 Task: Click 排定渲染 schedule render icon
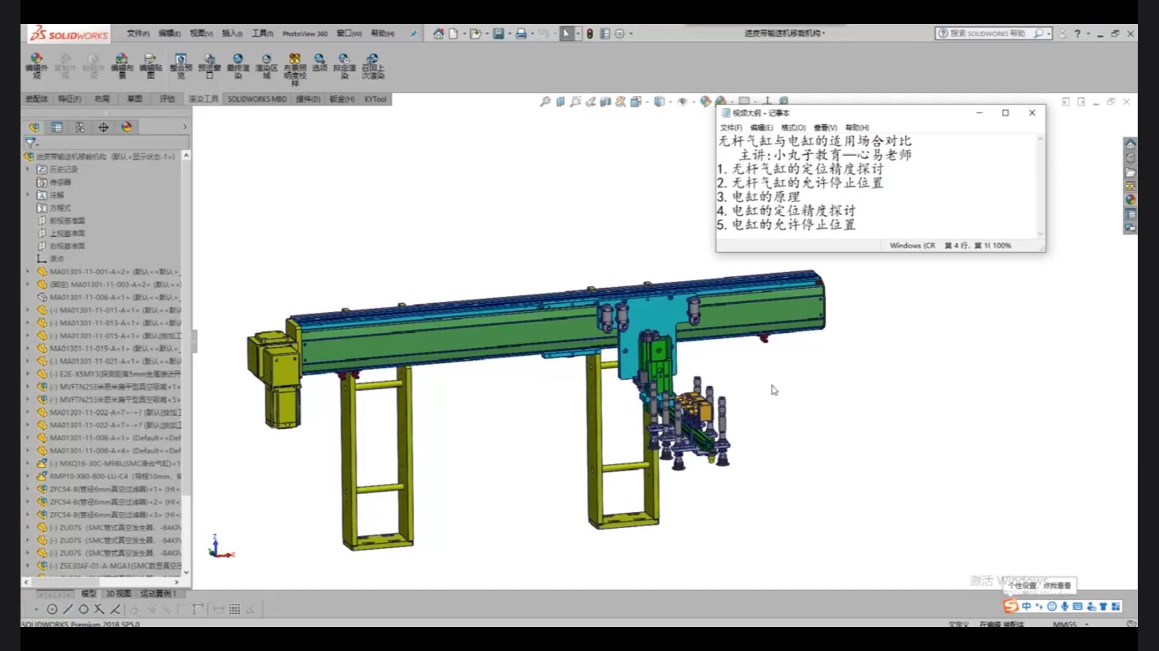344,66
